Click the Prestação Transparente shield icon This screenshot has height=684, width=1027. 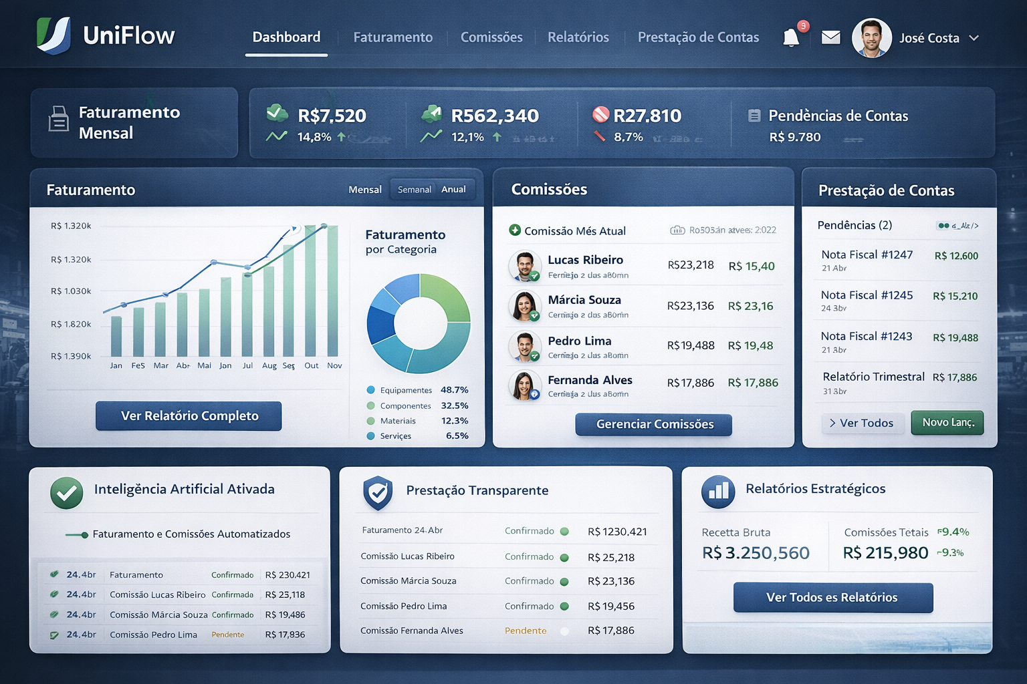pos(378,492)
